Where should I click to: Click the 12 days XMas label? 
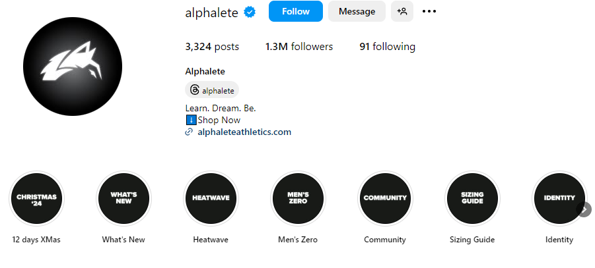point(36,240)
